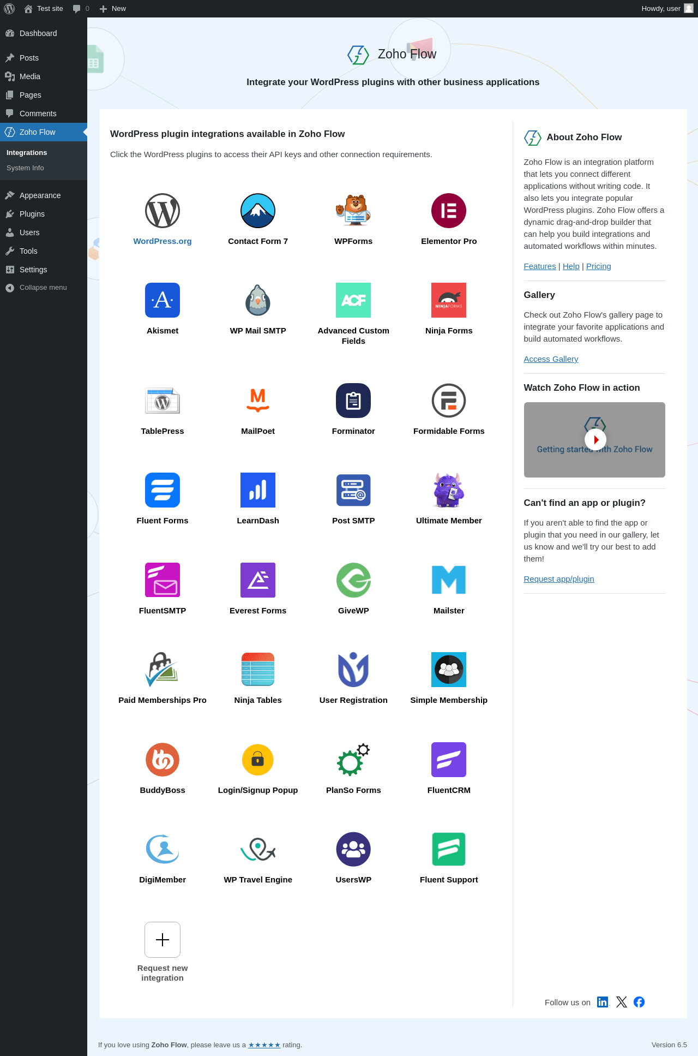Open the Advanced Custom Fields ACF icon
The image size is (698, 1056).
point(353,300)
